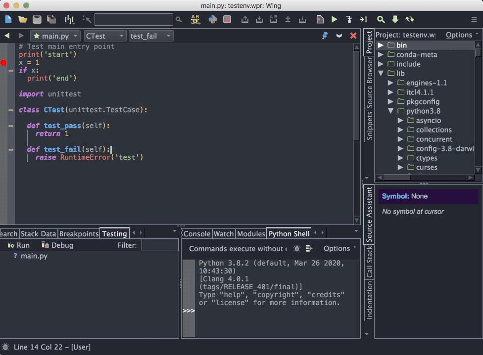Select main.py in the Testing list

[34, 256]
